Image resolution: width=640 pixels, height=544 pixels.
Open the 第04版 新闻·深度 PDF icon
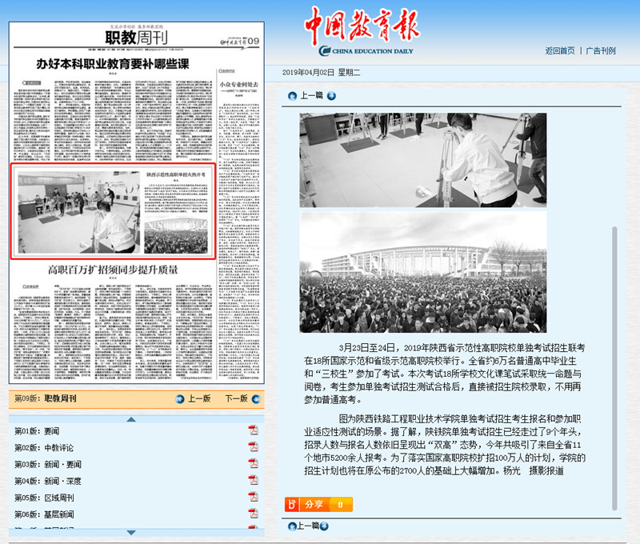tap(253, 481)
